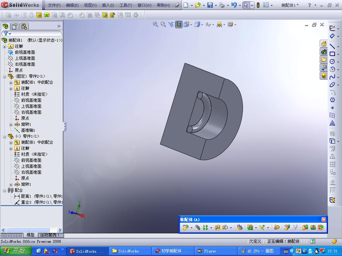Click the New document icon
Viewport: 342px width, 256px height.
[186, 5]
